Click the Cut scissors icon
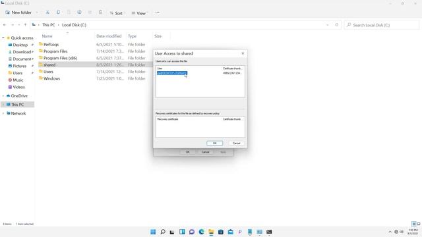The image size is (422, 237). click(x=47, y=13)
